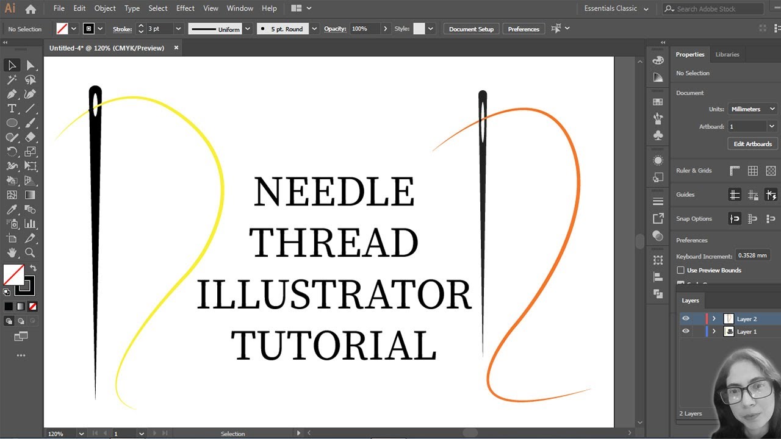Click the Edit Artboards button

pyautogui.click(x=752, y=144)
